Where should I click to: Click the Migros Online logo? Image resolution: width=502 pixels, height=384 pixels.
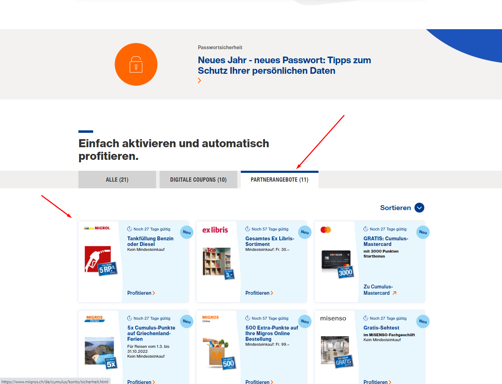click(210, 319)
